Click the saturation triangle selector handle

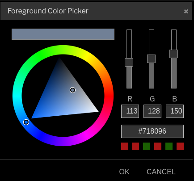[x=72, y=90]
